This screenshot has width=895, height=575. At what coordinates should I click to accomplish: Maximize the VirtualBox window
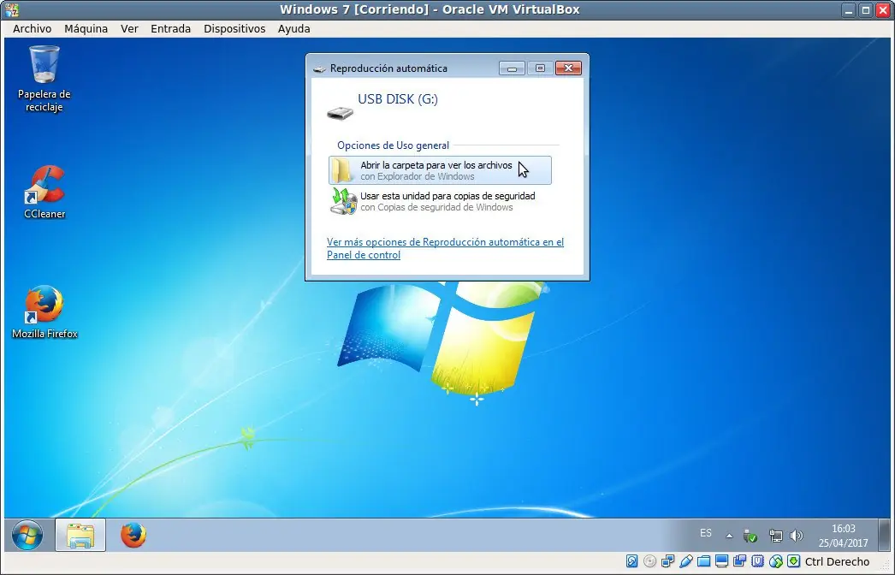[866, 9]
